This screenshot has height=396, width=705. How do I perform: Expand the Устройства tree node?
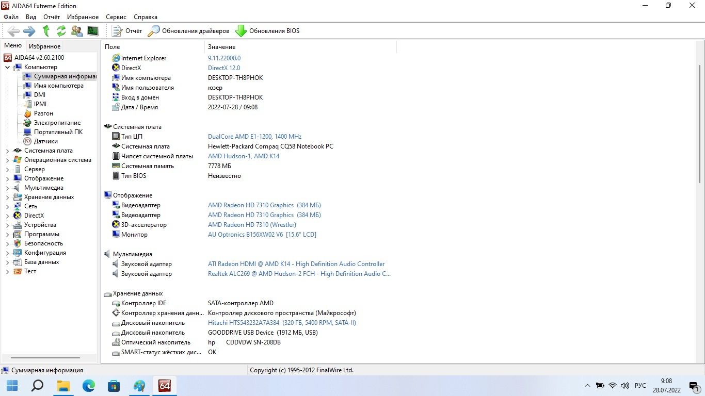click(x=7, y=225)
